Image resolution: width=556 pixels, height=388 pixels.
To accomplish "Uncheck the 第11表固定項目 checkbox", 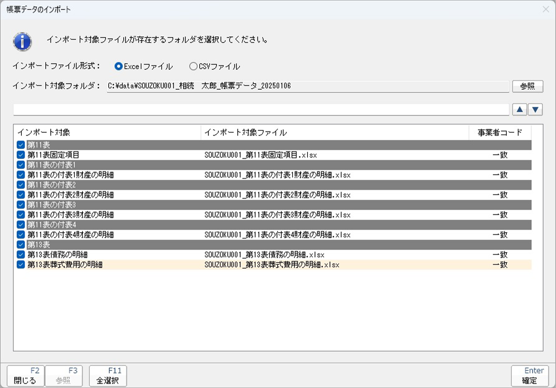I will 21,155.
